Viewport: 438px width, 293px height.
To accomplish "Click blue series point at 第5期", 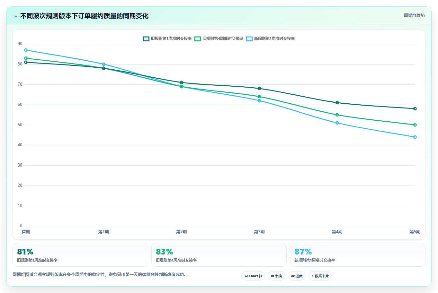I will click(415, 137).
